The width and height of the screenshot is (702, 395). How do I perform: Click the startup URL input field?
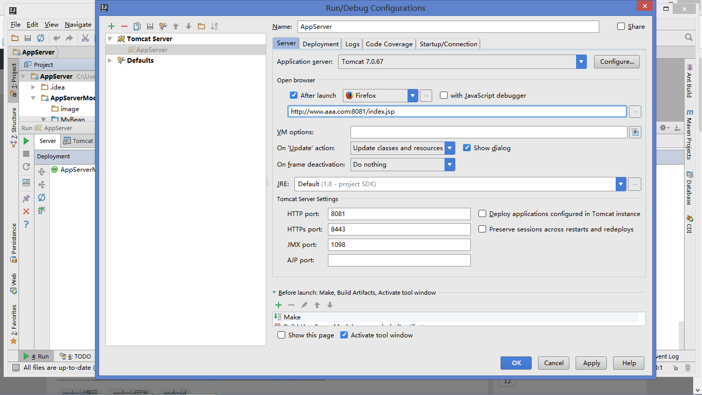pos(457,111)
